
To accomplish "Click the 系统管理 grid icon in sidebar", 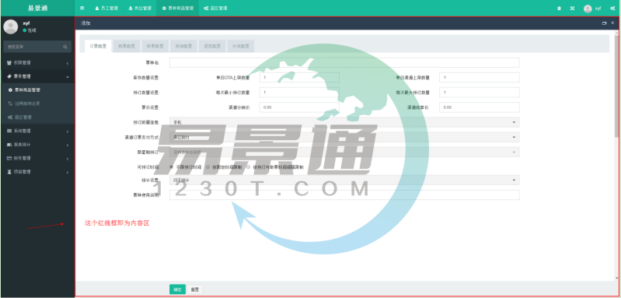I will [x=9, y=131].
